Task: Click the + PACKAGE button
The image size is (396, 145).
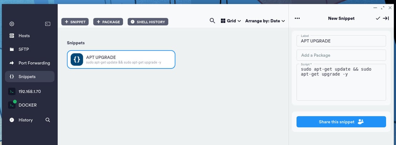Action: (x=108, y=22)
